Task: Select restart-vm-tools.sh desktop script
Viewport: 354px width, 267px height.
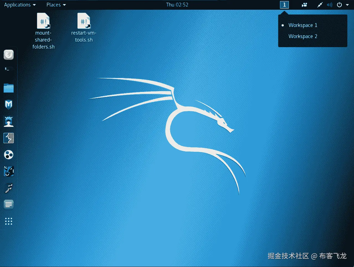Action: click(x=84, y=28)
